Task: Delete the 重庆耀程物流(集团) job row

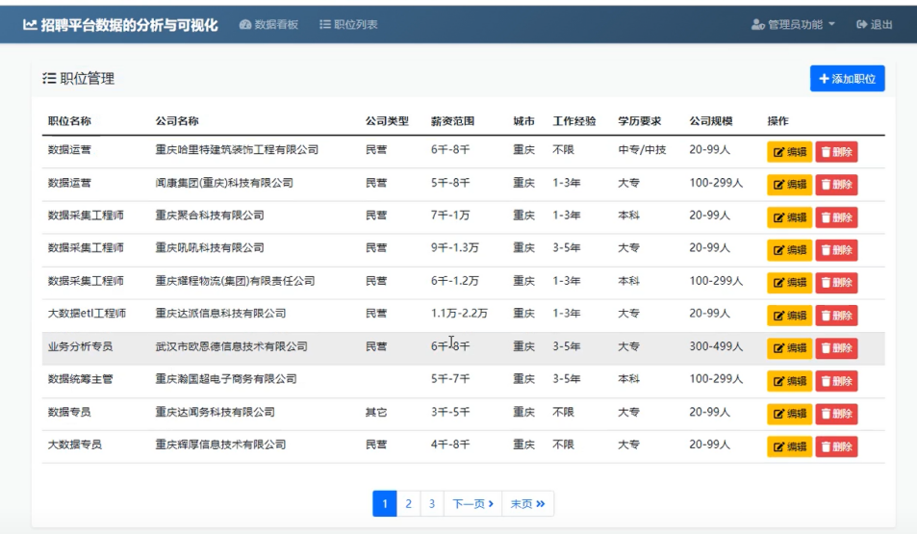Action: (836, 283)
